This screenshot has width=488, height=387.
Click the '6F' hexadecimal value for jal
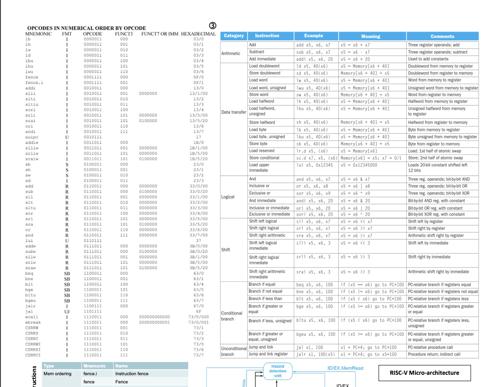coord(198,311)
